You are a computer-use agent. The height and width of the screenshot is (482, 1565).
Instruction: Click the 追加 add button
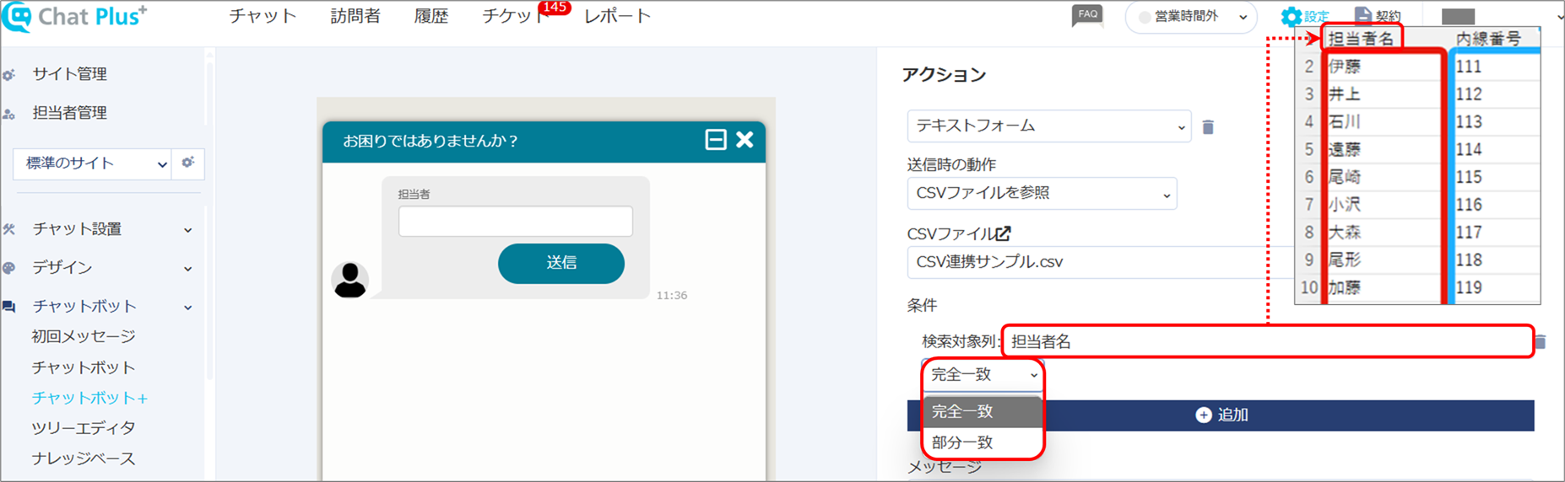pos(1221,415)
